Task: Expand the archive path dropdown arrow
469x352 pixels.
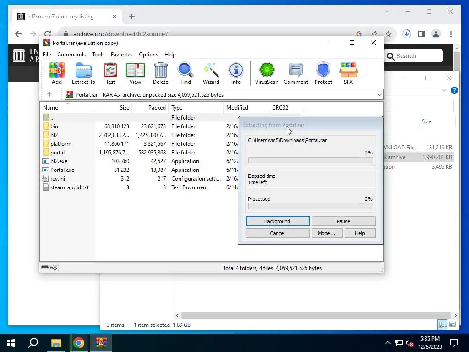Action: tap(379, 94)
